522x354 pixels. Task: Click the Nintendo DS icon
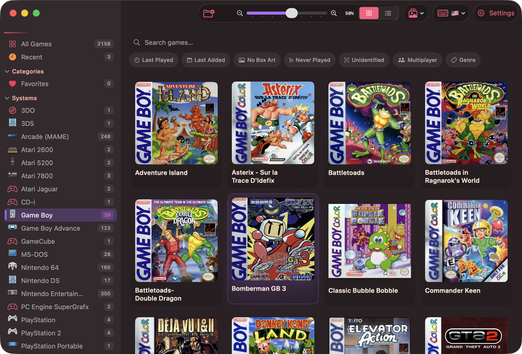12,280
